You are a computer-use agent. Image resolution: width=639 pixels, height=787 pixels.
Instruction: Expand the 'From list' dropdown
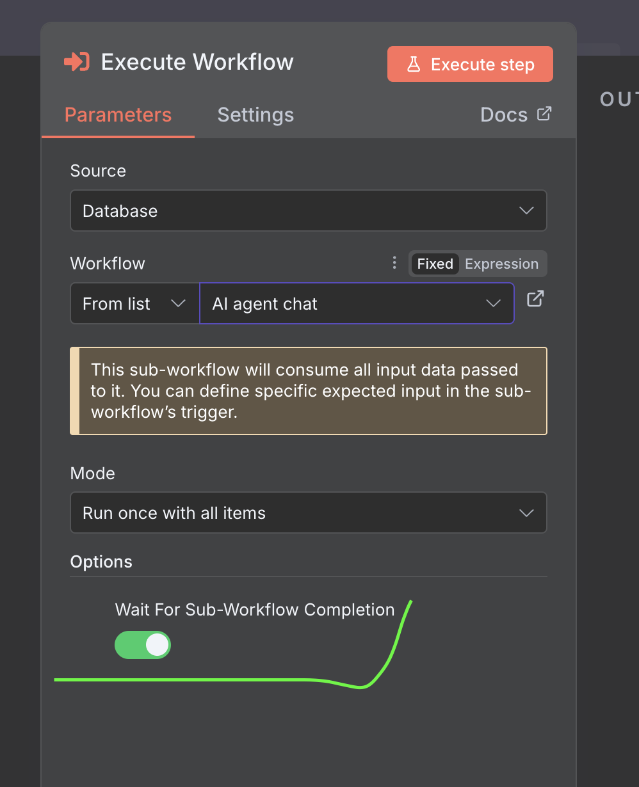(134, 303)
